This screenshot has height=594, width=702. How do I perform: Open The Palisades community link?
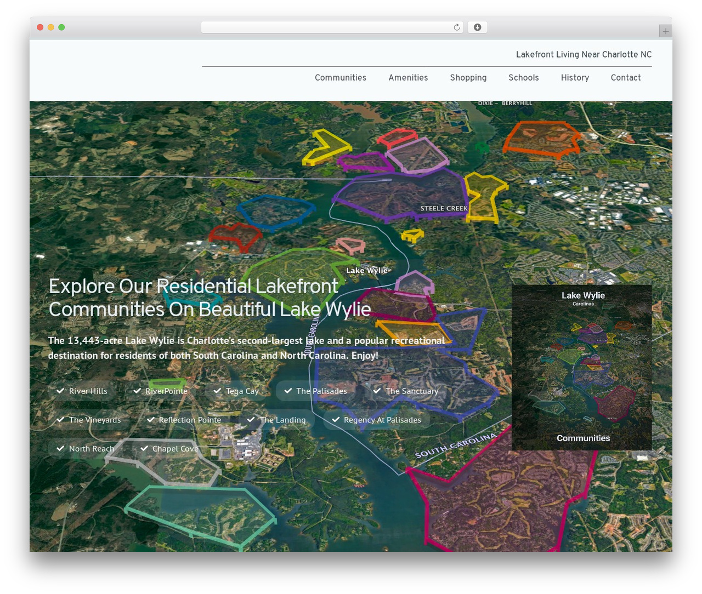(315, 391)
